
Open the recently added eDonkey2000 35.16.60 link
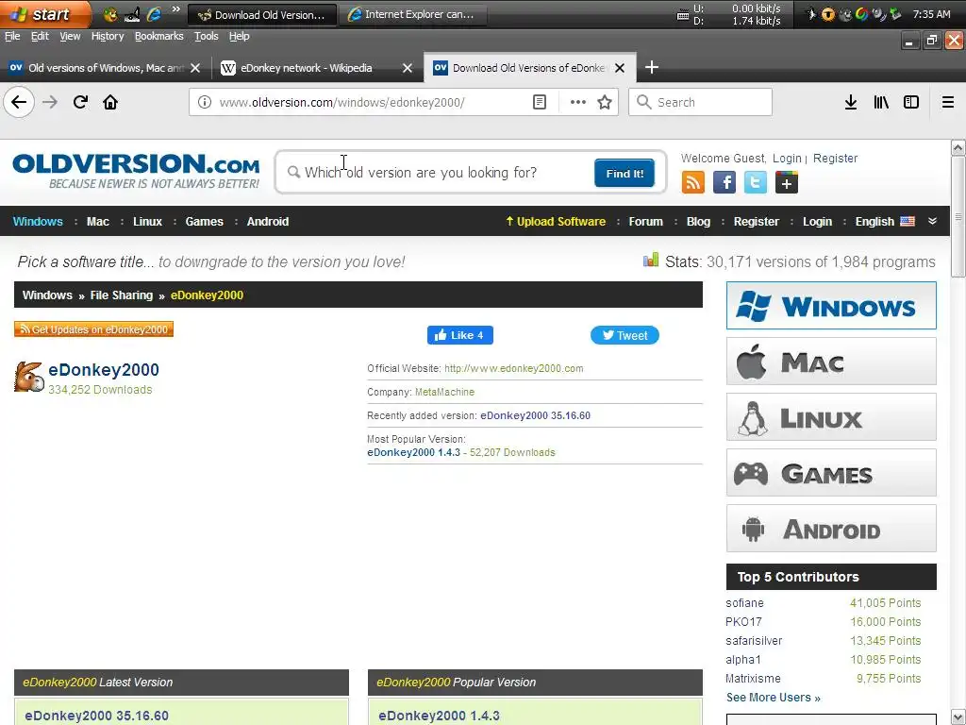click(536, 415)
